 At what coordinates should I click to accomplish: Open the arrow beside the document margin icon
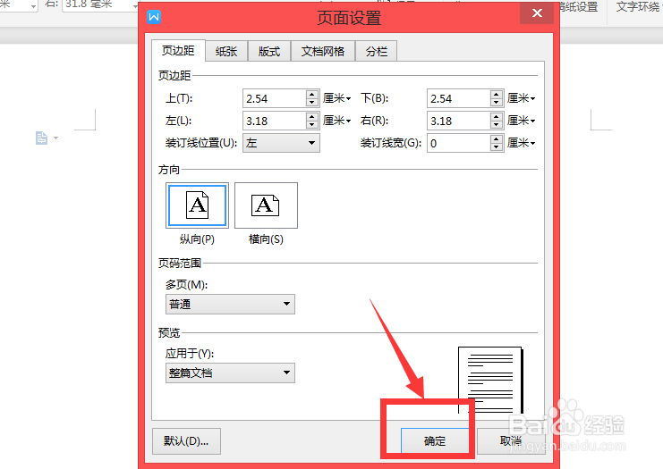(55, 138)
